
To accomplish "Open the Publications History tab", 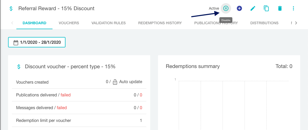I will point(216,23).
